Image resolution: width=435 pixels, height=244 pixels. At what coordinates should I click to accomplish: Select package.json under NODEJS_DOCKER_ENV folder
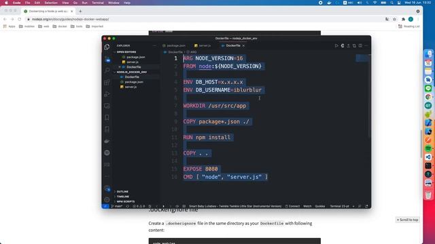[x=134, y=82]
